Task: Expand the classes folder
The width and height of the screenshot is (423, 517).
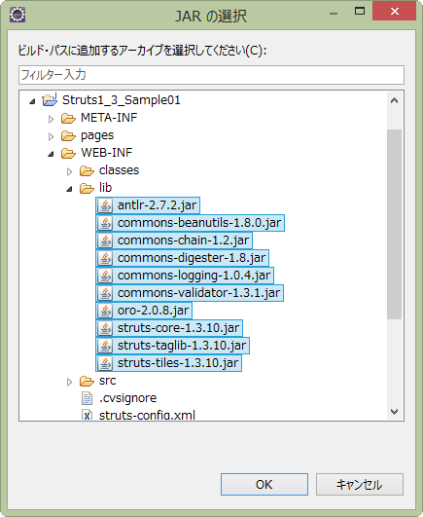Action: [69, 171]
